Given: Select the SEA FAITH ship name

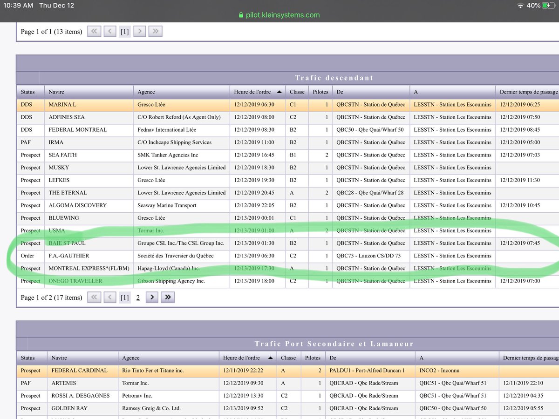Looking at the screenshot, I should tap(63, 155).
